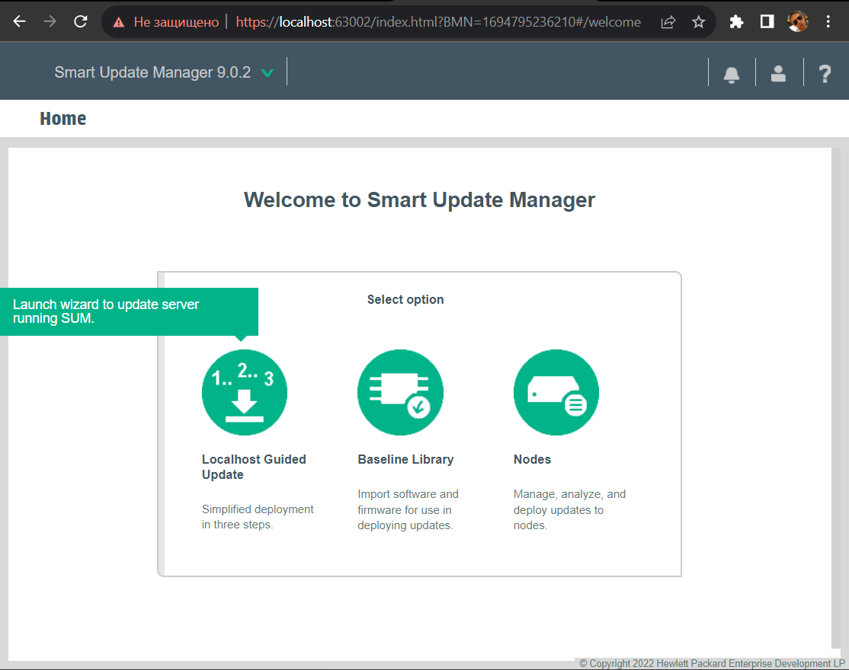Click the Home page heading
This screenshot has width=849, height=670.
[x=62, y=119]
